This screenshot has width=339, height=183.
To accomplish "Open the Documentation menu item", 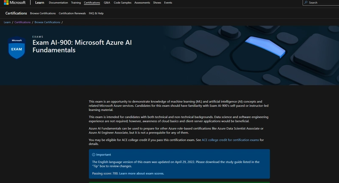I will (x=58, y=3).
